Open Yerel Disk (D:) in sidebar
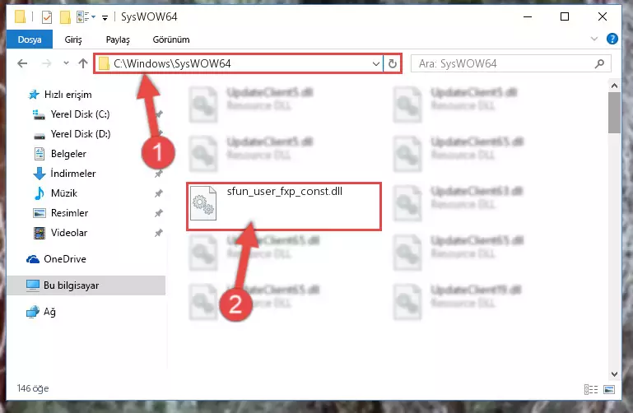 pos(81,134)
